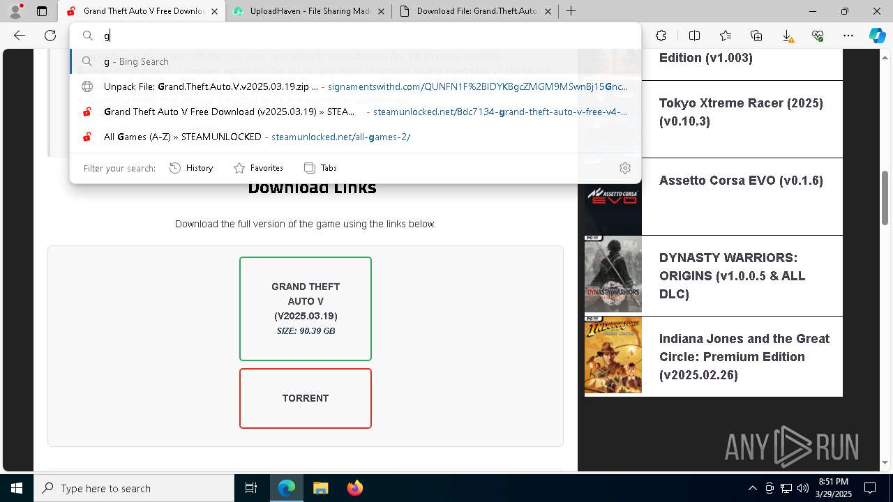This screenshot has width=893, height=502.
Task: Switch to the UploadHaven tab
Action: (x=309, y=11)
